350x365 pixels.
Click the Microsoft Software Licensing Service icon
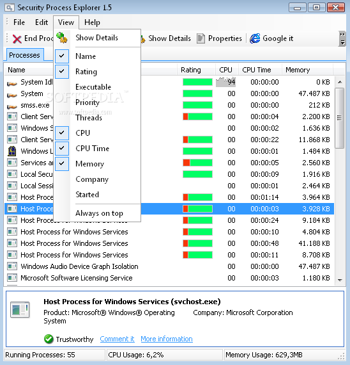coord(12,278)
